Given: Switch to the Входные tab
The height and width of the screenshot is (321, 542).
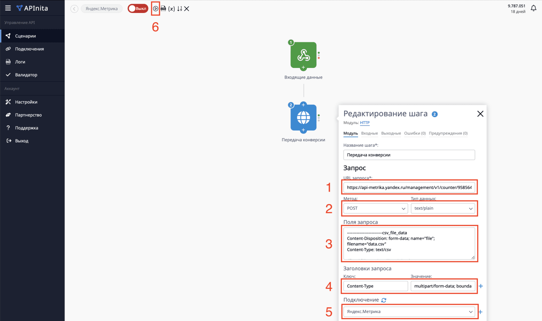Looking at the screenshot, I should [369, 133].
